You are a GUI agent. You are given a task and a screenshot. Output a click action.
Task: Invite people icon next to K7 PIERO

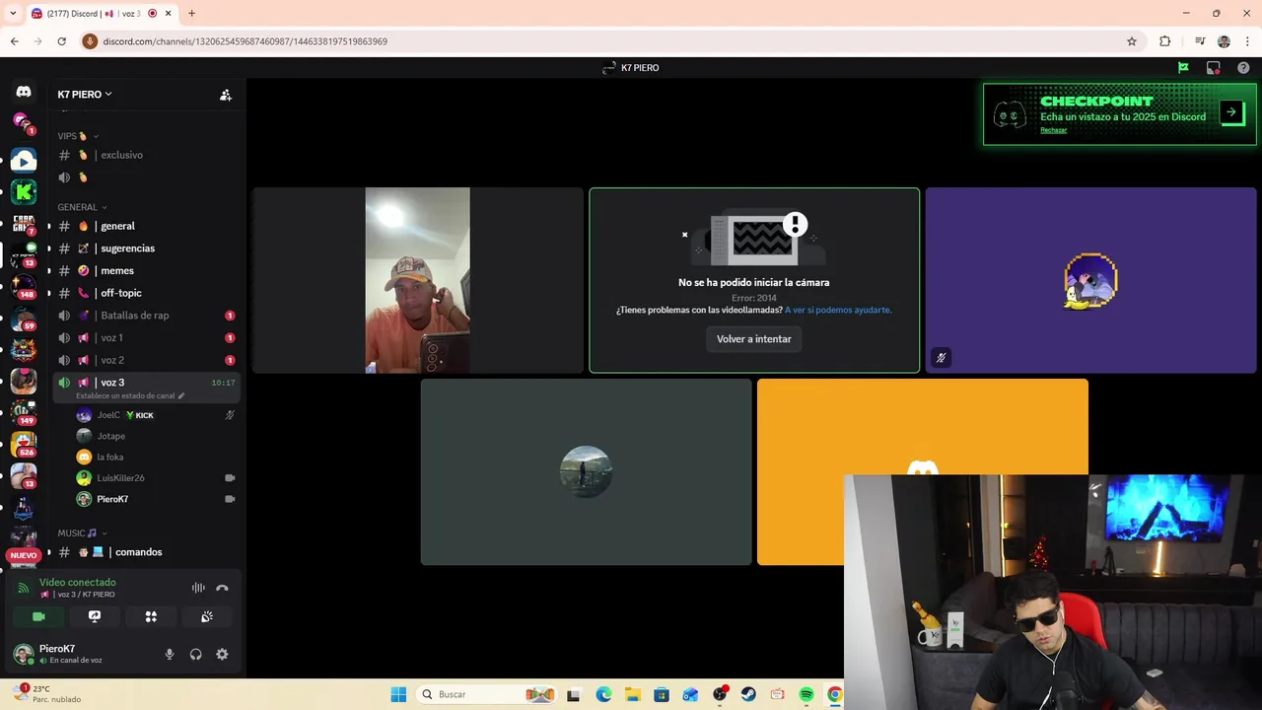[x=226, y=95]
